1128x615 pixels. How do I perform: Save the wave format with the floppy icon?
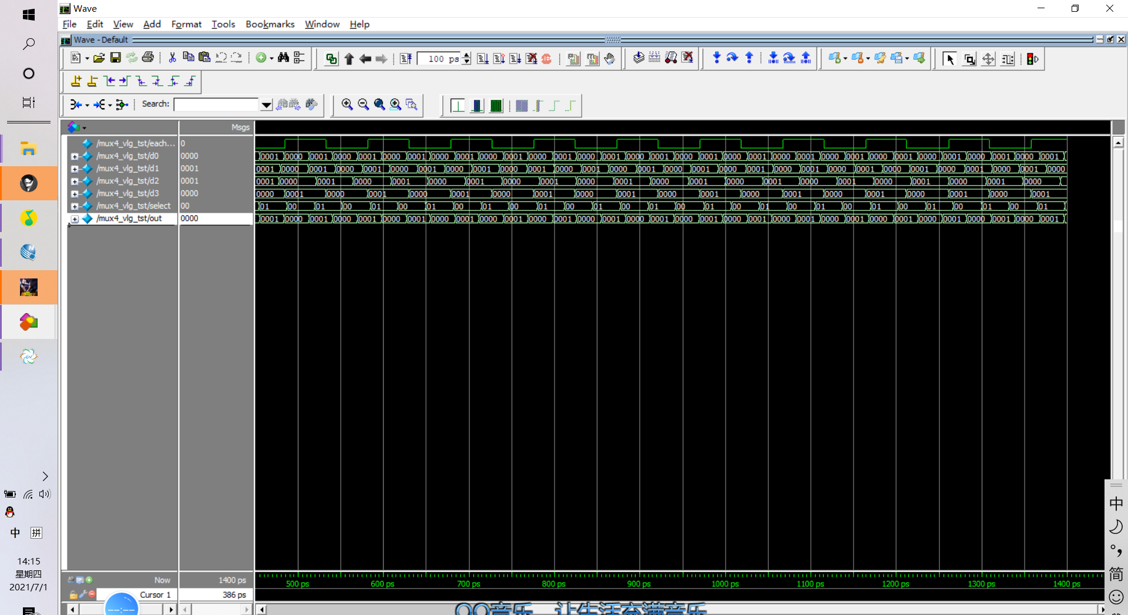point(116,58)
